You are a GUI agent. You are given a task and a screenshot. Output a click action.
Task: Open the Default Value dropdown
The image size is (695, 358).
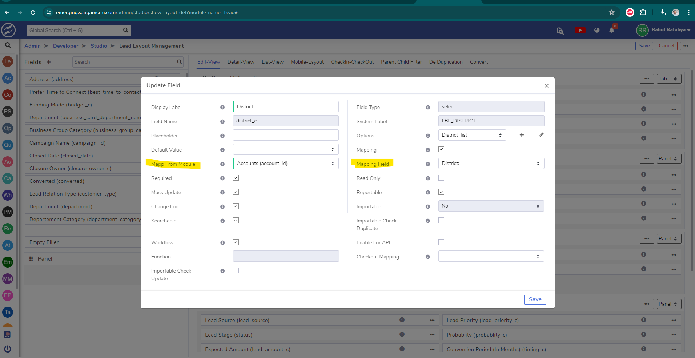pos(286,149)
